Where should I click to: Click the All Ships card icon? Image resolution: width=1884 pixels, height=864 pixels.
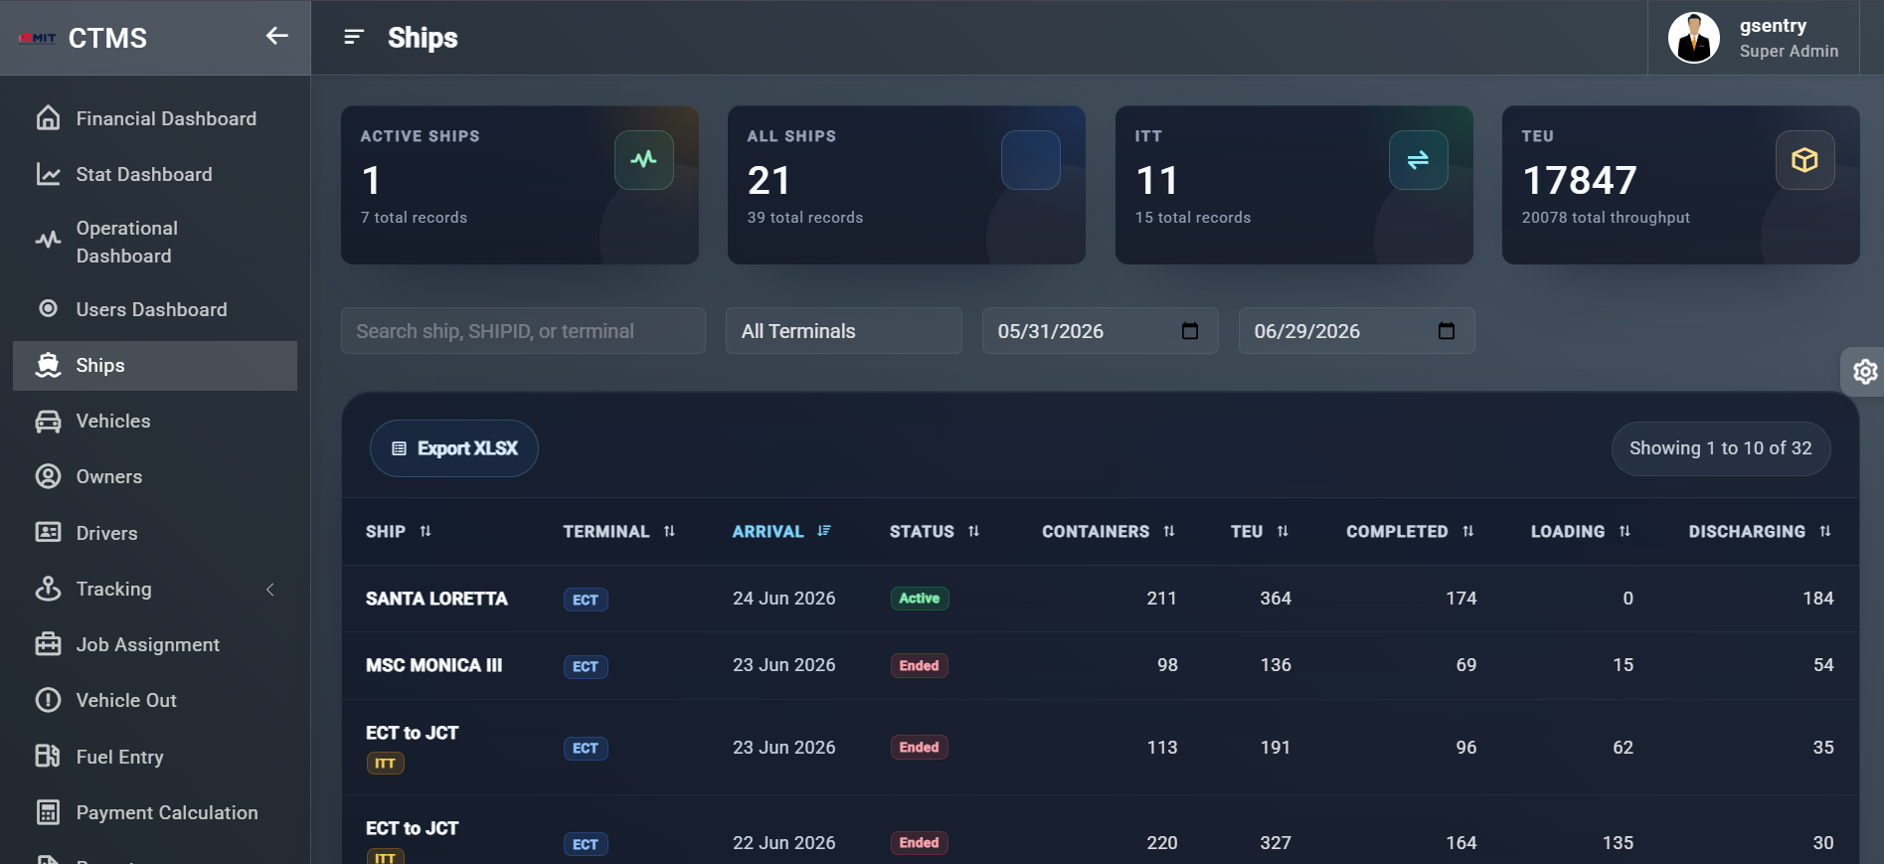pyautogui.click(x=1031, y=159)
